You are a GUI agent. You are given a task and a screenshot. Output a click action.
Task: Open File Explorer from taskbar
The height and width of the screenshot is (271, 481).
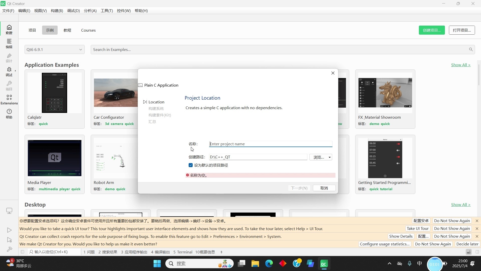[255, 264]
